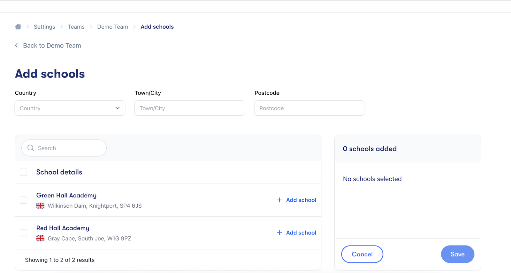Click the home icon in breadcrumb
This screenshot has height=273, width=511.
click(x=18, y=27)
